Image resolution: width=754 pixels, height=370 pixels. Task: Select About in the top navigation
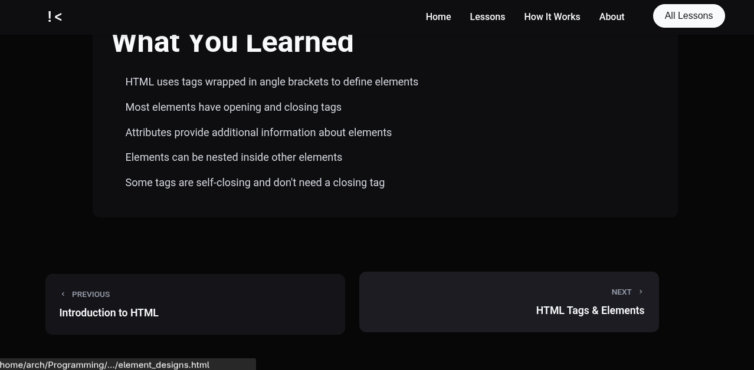[x=611, y=17]
